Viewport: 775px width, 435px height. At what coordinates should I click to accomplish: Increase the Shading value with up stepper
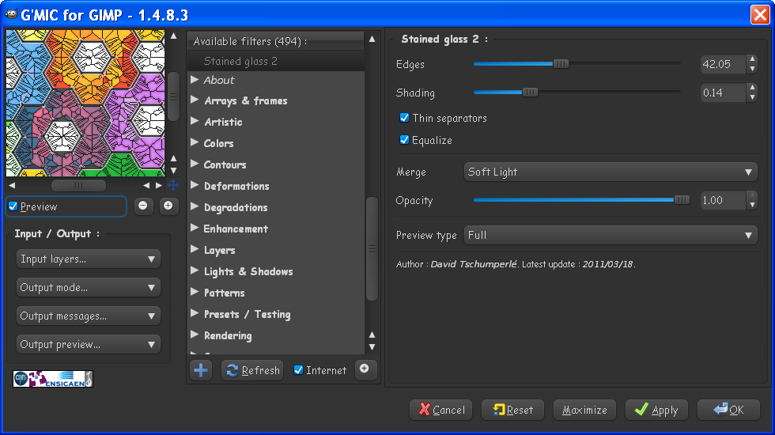pyautogui.click(x=752, y=88)
